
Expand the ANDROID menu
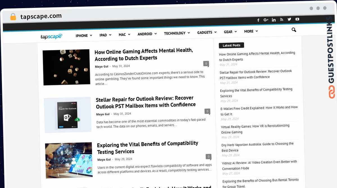[147, 34]
